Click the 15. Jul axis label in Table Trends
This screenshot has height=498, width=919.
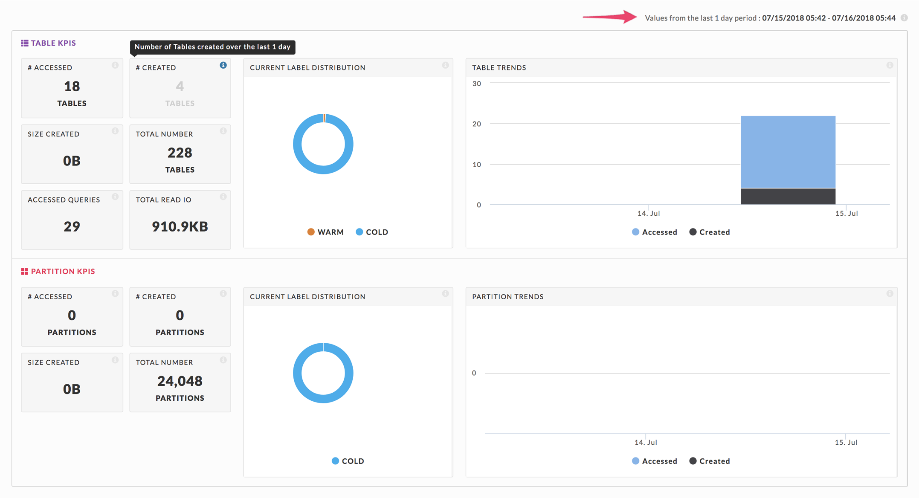(x=847, y=213)
